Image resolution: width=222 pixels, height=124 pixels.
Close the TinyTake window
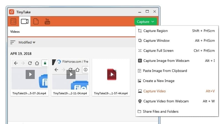pos(155,11)
